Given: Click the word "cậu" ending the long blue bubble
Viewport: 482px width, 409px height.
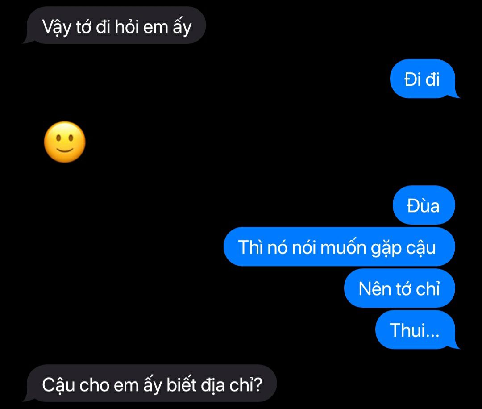Looking at the screenshot, I should click(x=421, y=248).
